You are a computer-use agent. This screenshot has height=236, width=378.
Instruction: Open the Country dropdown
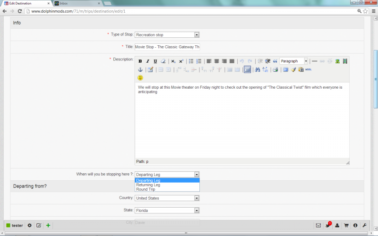[167, 198]
